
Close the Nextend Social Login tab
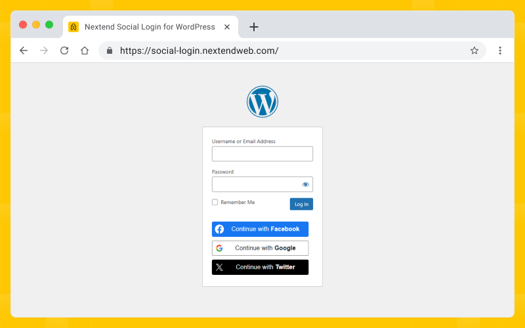(x=227, y=27)
